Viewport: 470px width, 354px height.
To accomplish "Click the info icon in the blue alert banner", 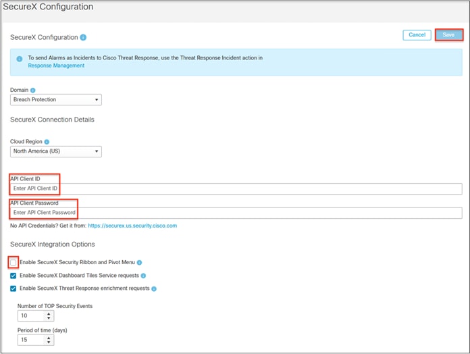I will (x=20, y=59).
